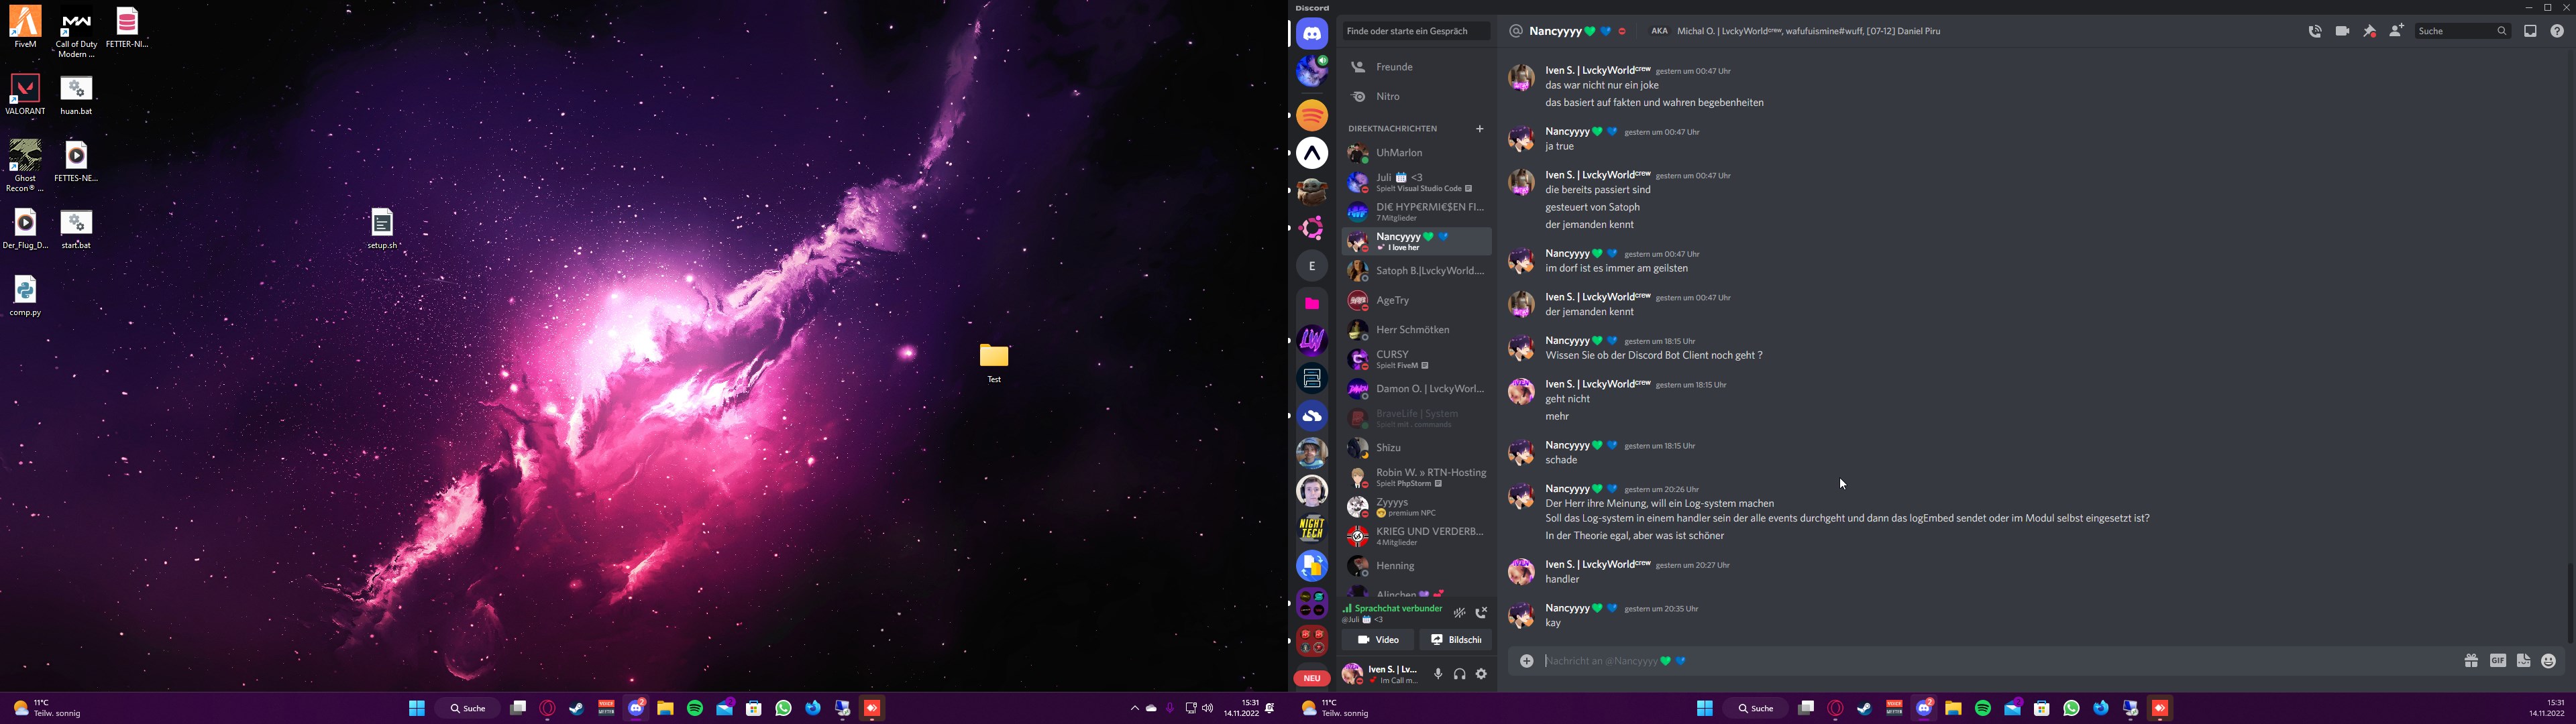Image resolution: width=2576 pixels, height=724 pixels.
Task: Click the Video button in voice panel
Action: 1378,640
